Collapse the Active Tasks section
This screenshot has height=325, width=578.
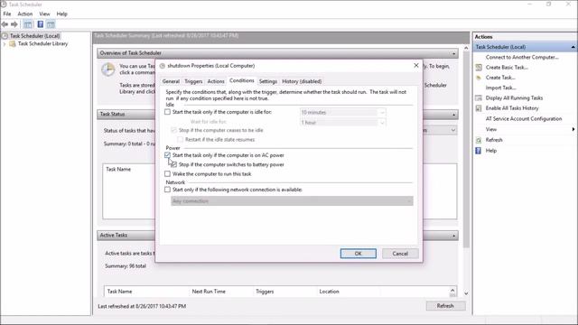(x=453, y=236)
